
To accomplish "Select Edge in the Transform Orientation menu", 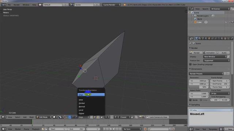I will [91, 95].
